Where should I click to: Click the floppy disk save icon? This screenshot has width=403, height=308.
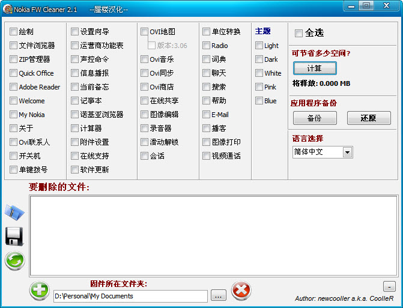pos(14,236)
